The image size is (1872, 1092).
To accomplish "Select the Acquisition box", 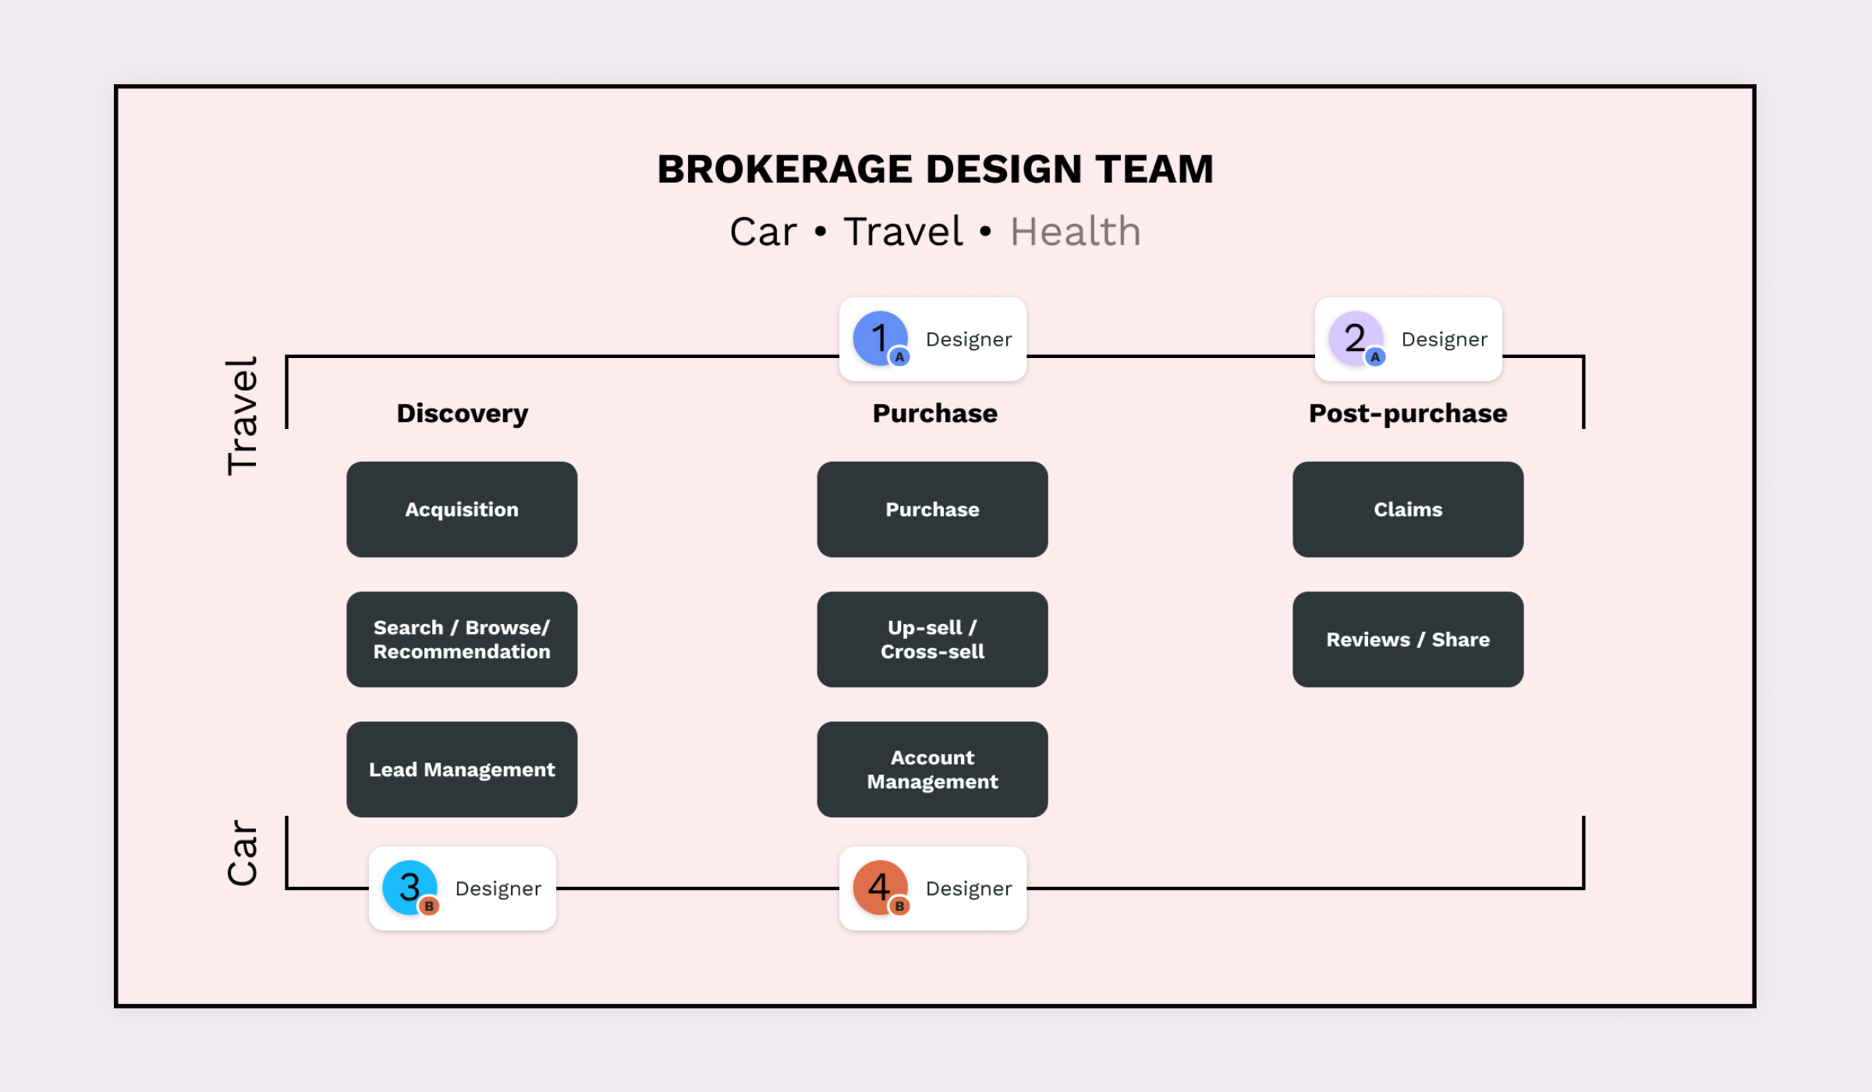I will tap(462, 509).
